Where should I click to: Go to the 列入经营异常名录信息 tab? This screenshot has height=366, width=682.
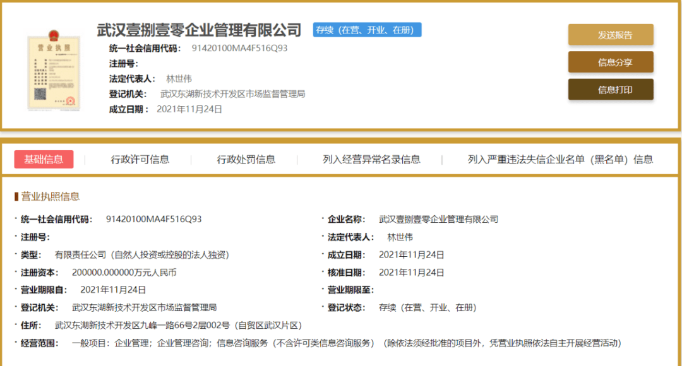click(371, 160)
